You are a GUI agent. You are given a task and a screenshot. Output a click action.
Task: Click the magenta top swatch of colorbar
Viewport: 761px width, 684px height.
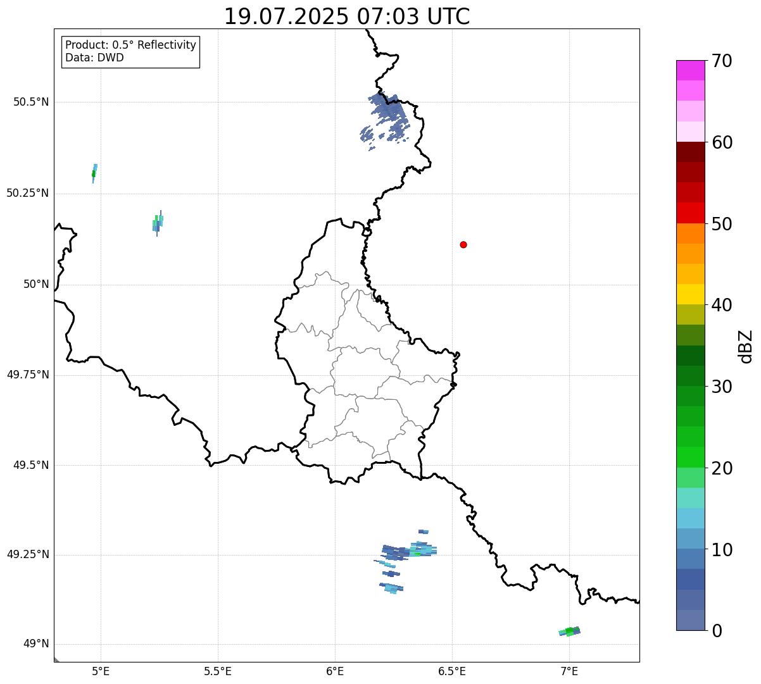tap(690, 70)
